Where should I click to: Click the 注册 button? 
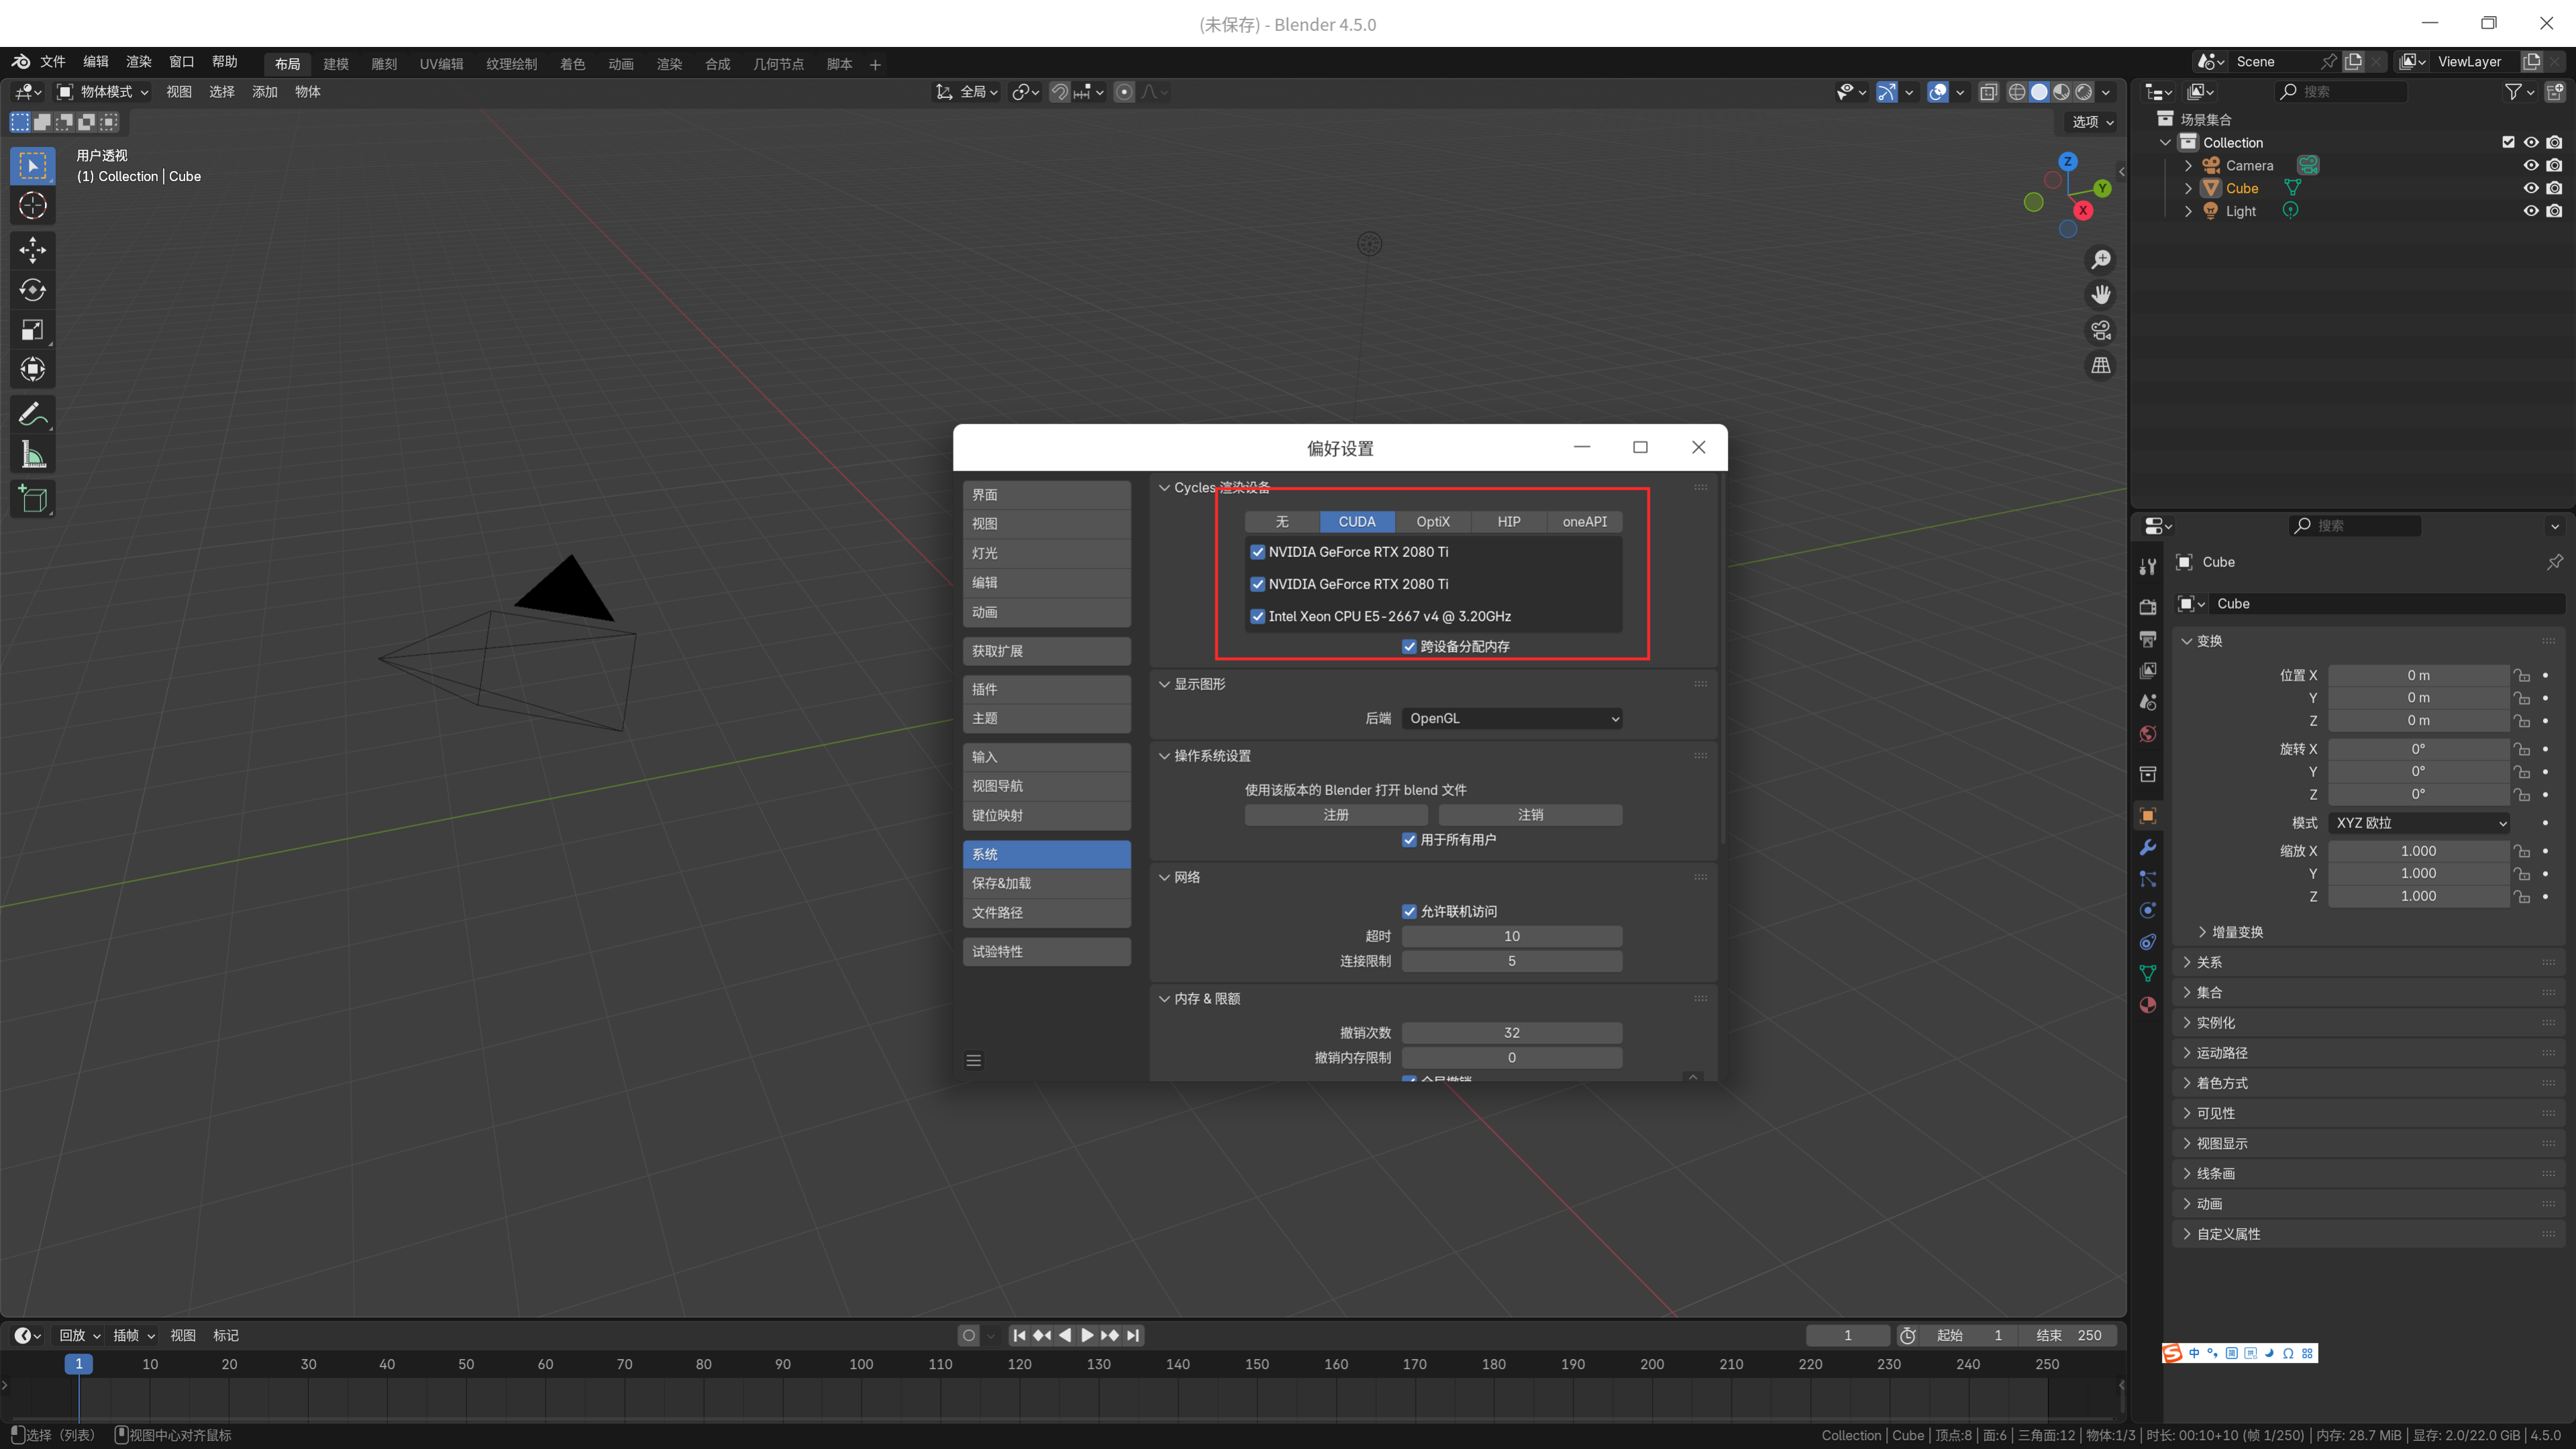coord(1336,814)
